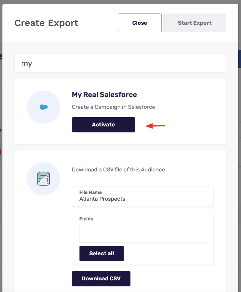Click the "Fields" label
The width and height of the screenshot is (241, 292).
click(86, 218)
